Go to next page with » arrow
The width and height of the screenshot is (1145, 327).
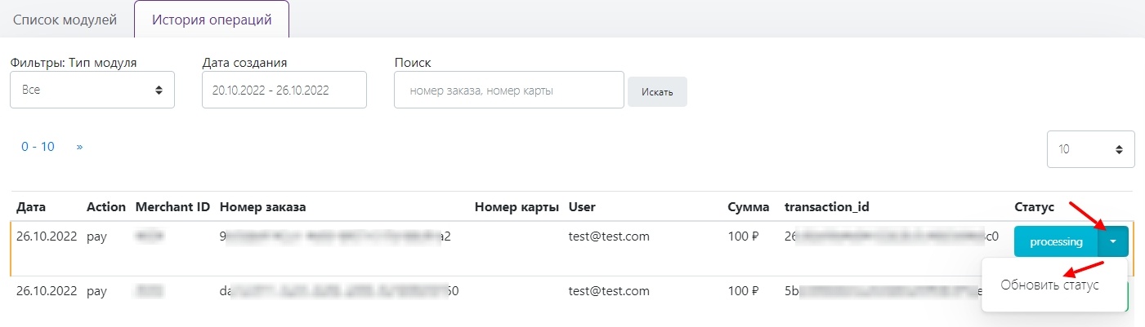[x=79, y=147]
